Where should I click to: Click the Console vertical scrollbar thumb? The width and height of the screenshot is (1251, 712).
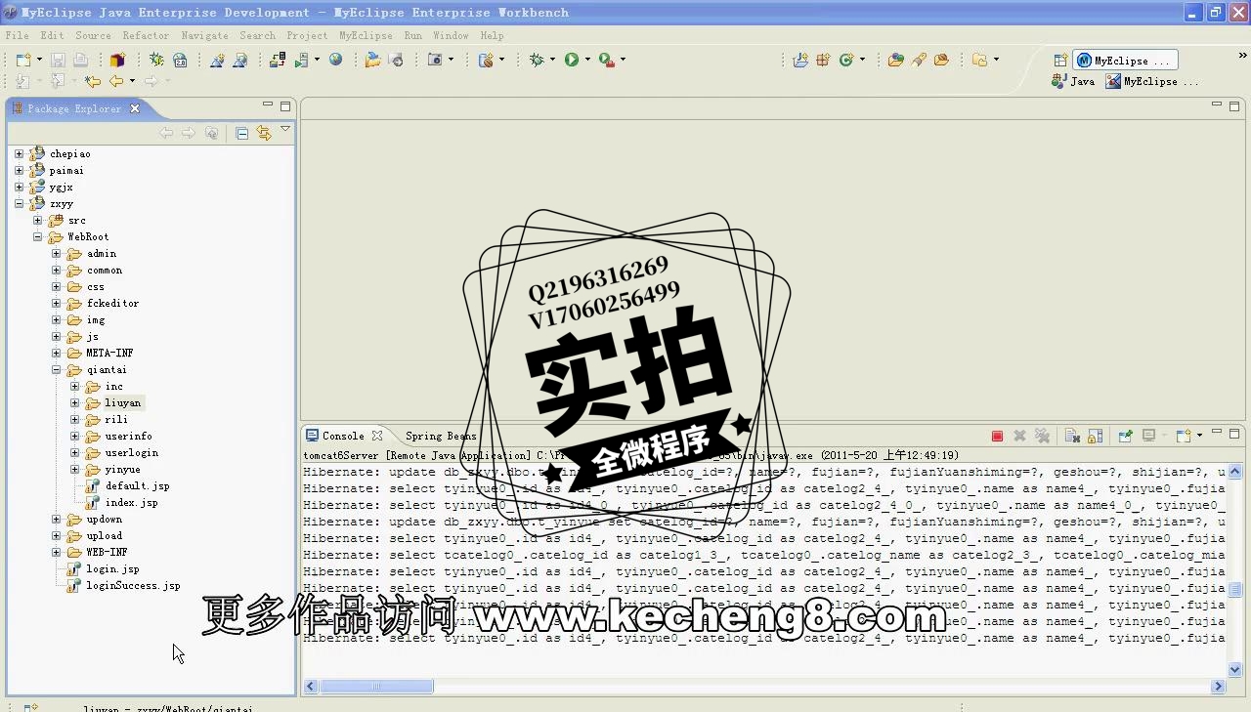(x=1235, y=590)
